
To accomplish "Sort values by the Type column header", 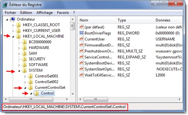I will click(x=134, y=20).
